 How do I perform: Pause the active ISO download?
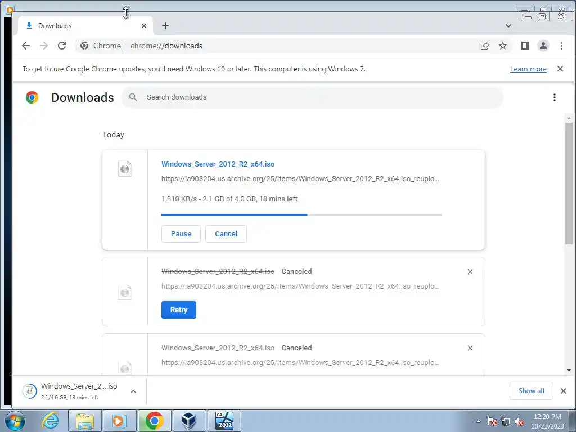click(181, 234)
